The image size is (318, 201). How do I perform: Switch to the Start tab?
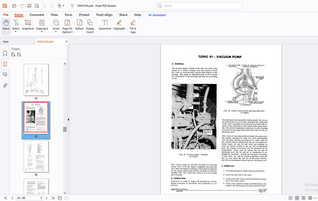point(17,41)
